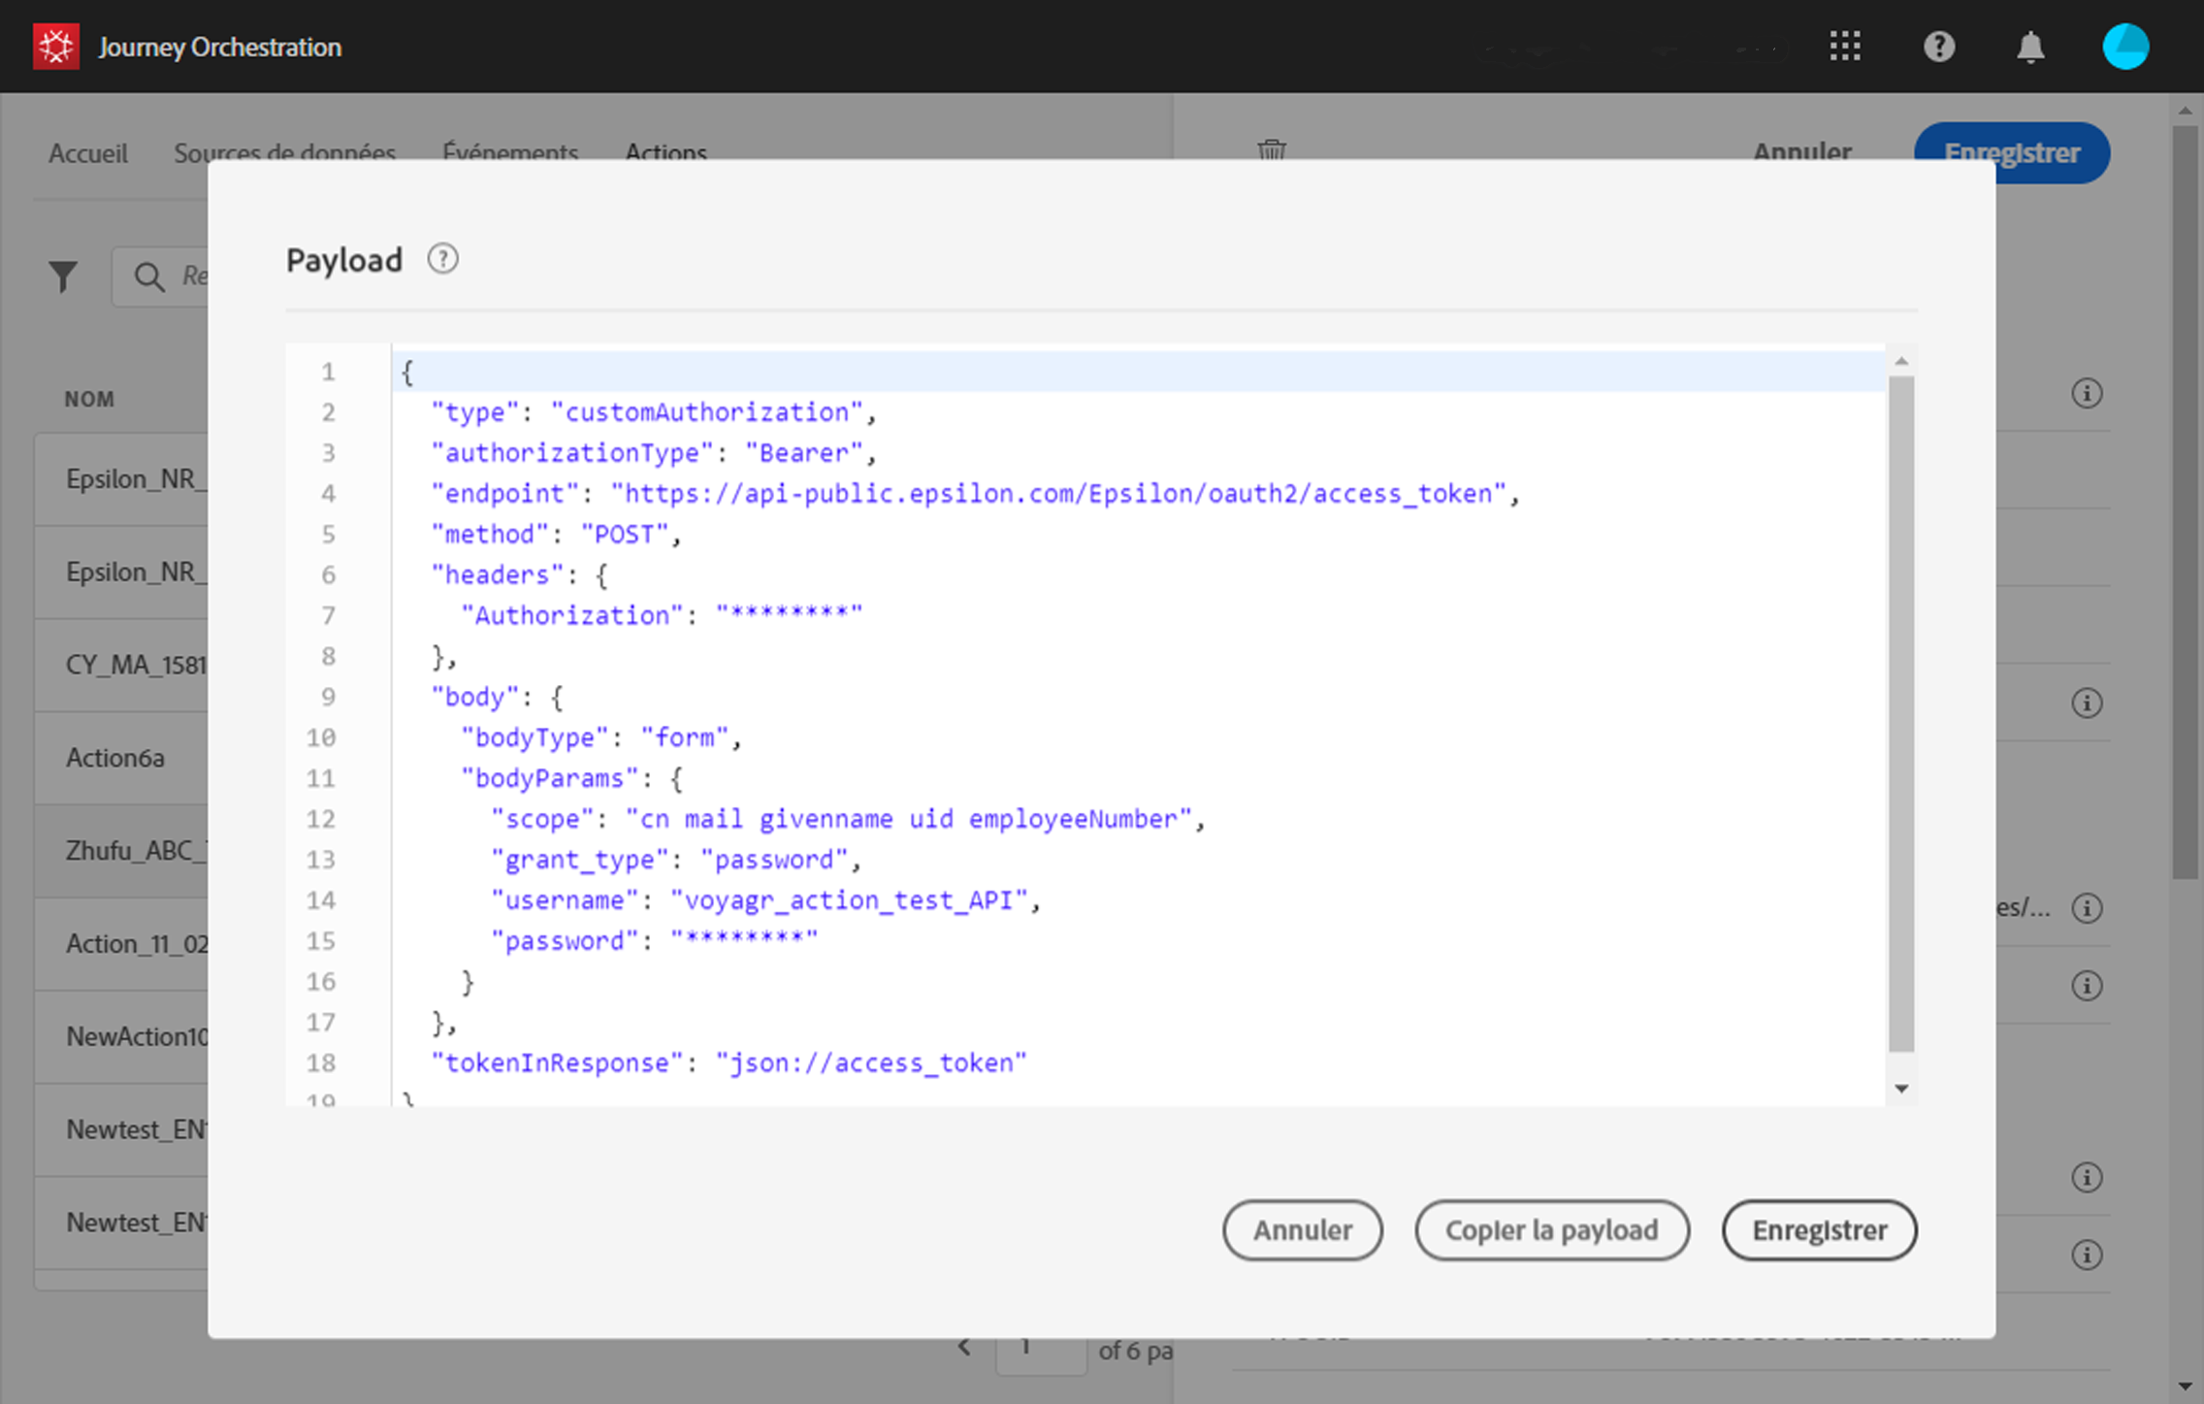
Task: Open the app switcher grid icon
Action: (1844, 47)
